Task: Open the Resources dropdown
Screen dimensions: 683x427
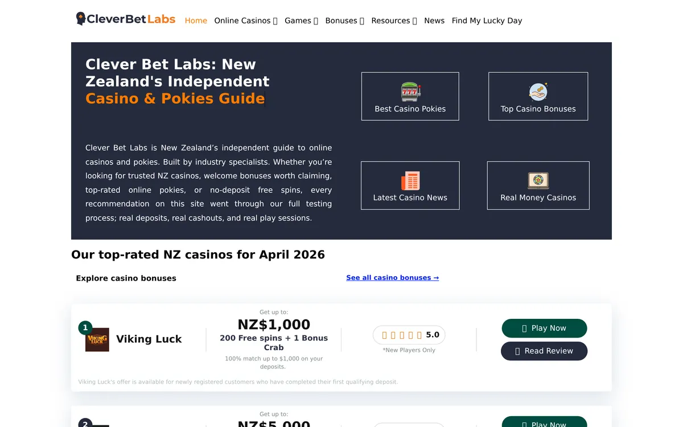Action: click(x=393, y=20)
